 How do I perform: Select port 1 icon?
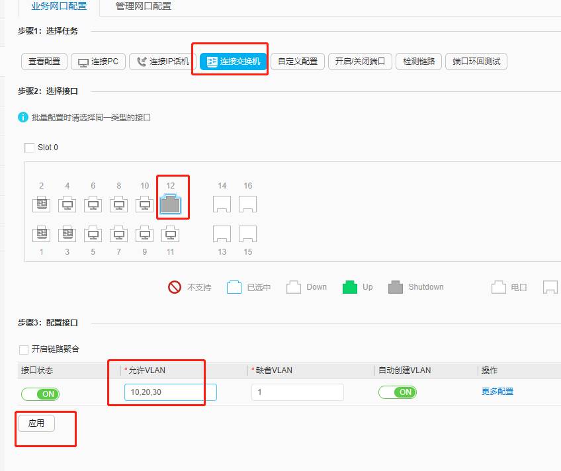click(42, 234)
